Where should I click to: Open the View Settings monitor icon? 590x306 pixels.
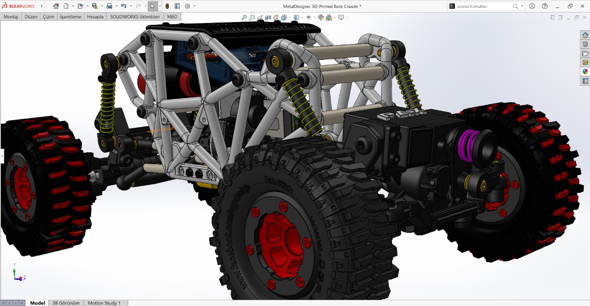point(341,17)
